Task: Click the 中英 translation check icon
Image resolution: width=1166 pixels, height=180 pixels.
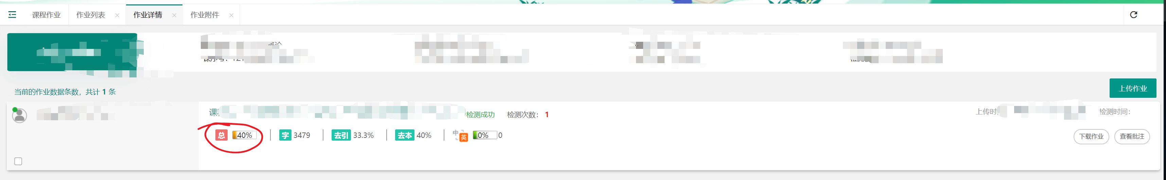Action: pyautogui.click(x=460, y=135)
